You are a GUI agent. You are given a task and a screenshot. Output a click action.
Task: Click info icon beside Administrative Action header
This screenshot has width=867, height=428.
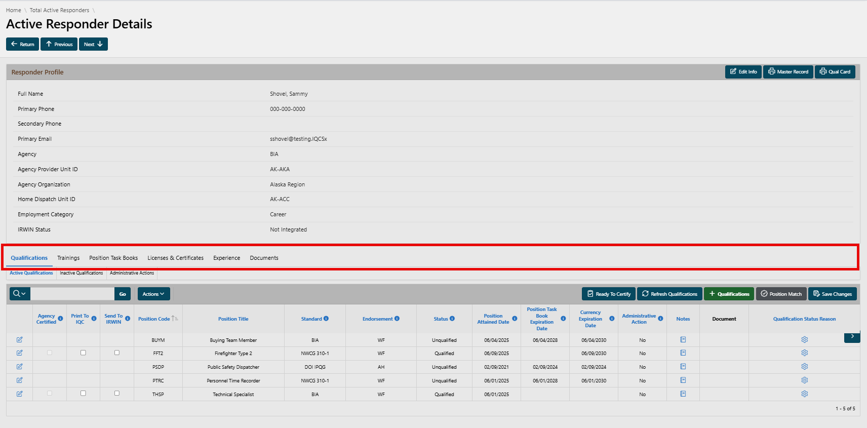coord(660,319)
